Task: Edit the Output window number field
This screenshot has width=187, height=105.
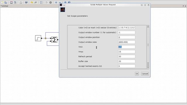Action: (127, 32)
